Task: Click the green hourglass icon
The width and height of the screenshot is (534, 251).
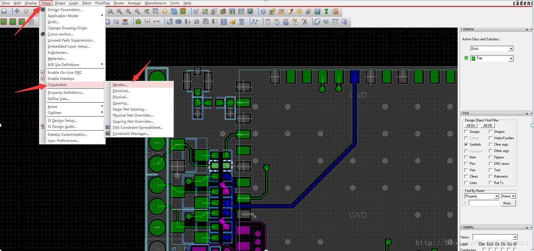Action: (x=326, y=11)
